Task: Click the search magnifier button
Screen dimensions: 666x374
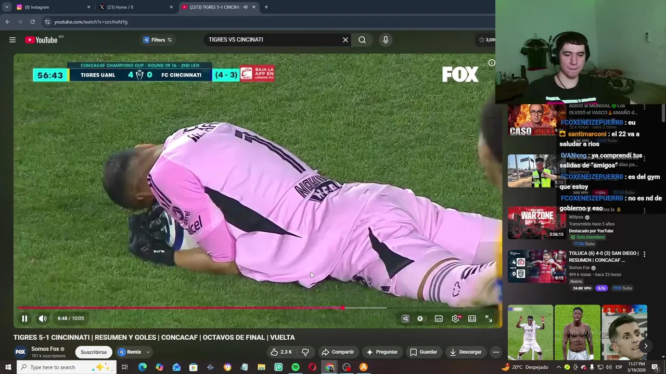Action: (x=362, y=39)
